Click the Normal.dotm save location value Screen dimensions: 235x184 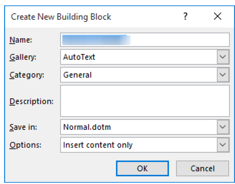click(87, 127)
